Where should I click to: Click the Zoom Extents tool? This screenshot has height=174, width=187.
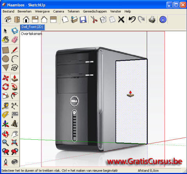click(x=14, y=143)
